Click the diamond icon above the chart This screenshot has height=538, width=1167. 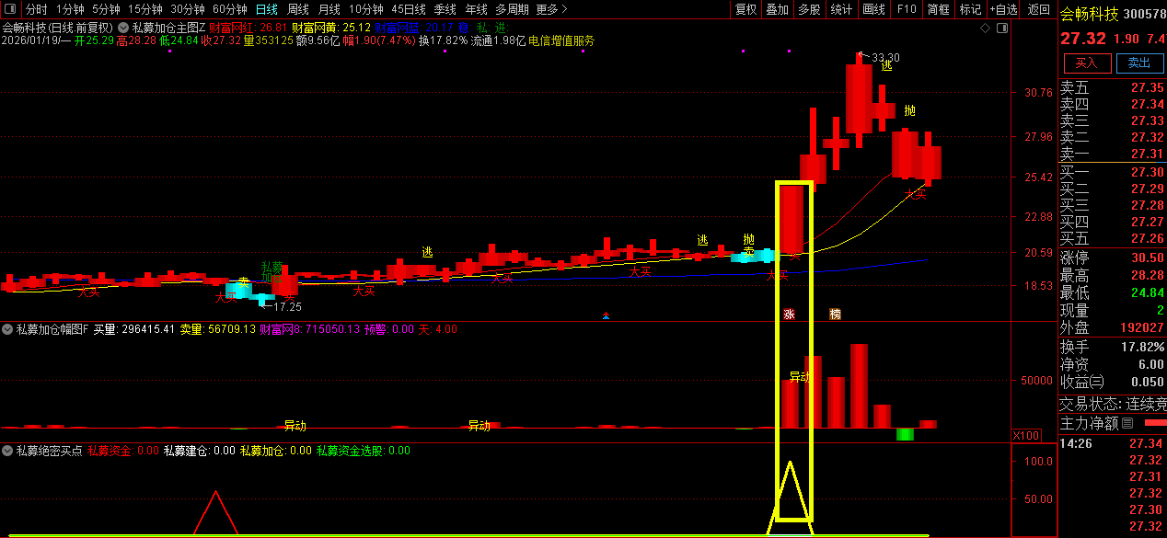pyautogui.click(x=985, y=29)
